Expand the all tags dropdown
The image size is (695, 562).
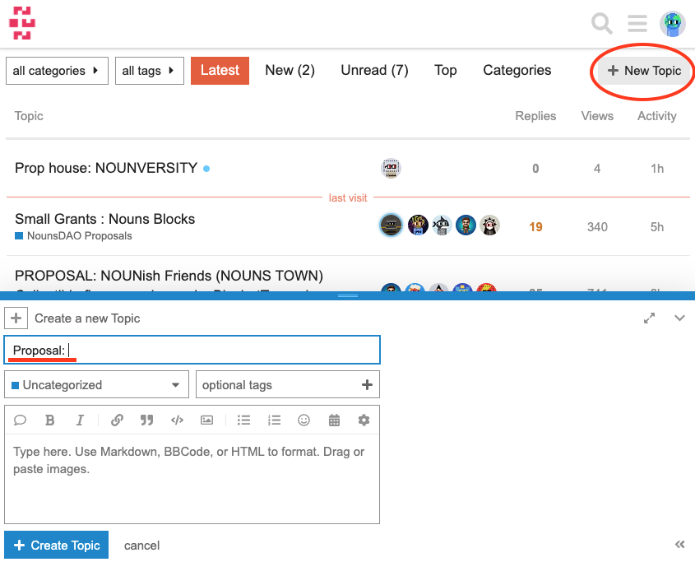(x=150, y=71)
